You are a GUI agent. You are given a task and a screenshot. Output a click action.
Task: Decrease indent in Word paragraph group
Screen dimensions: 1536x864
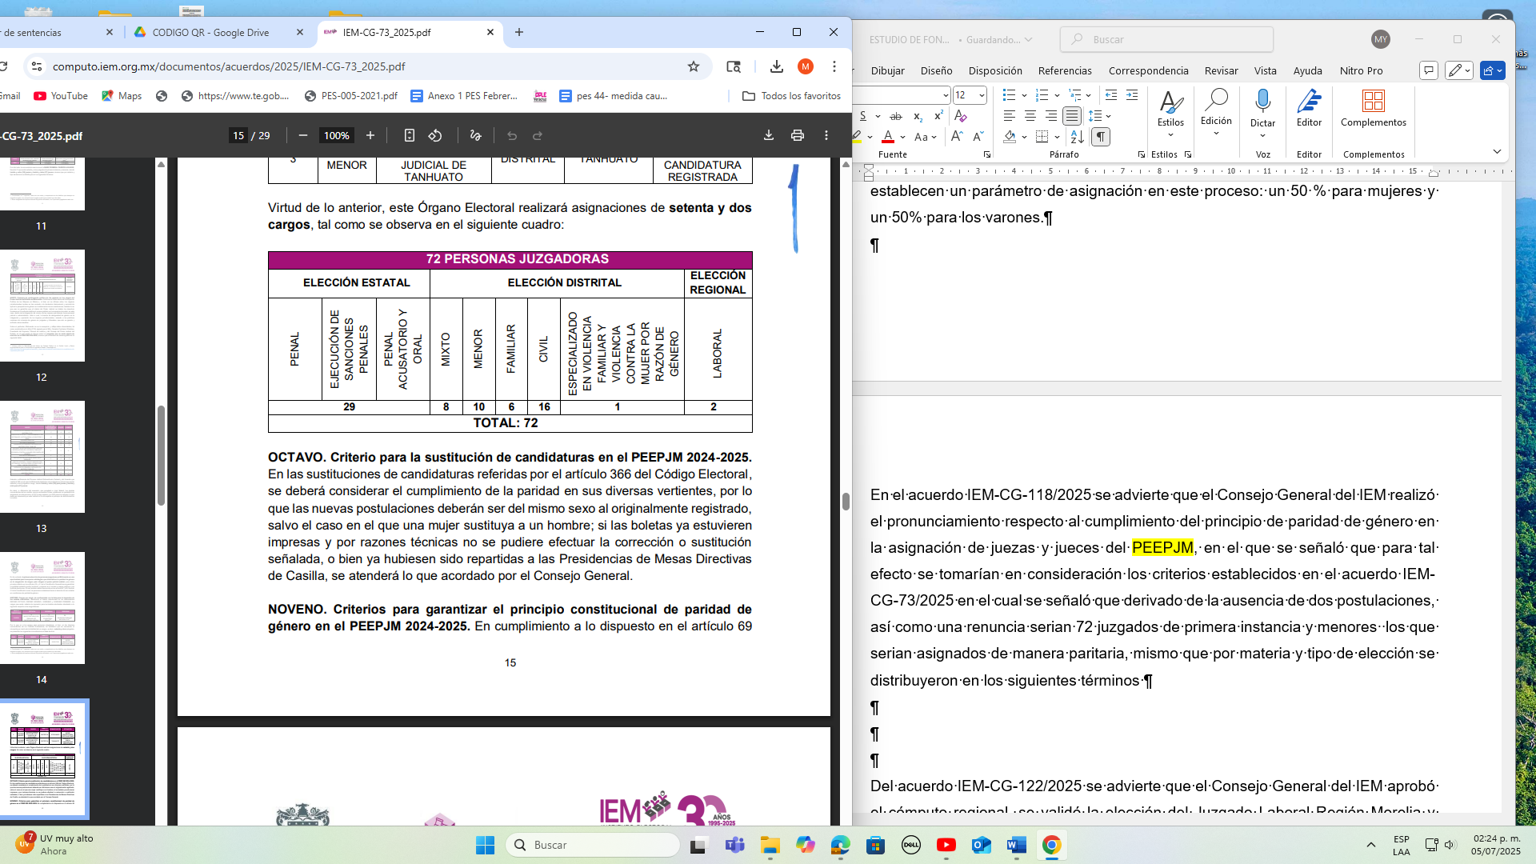point(1111,95)
